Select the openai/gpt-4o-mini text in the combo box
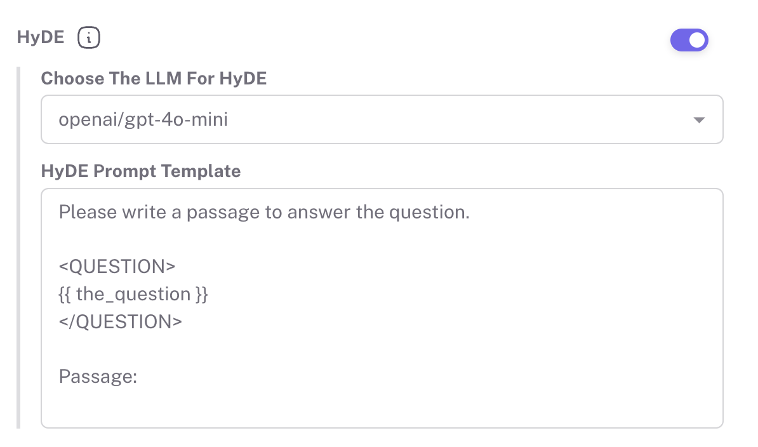 pyautogui.click(x=143, y=119)
